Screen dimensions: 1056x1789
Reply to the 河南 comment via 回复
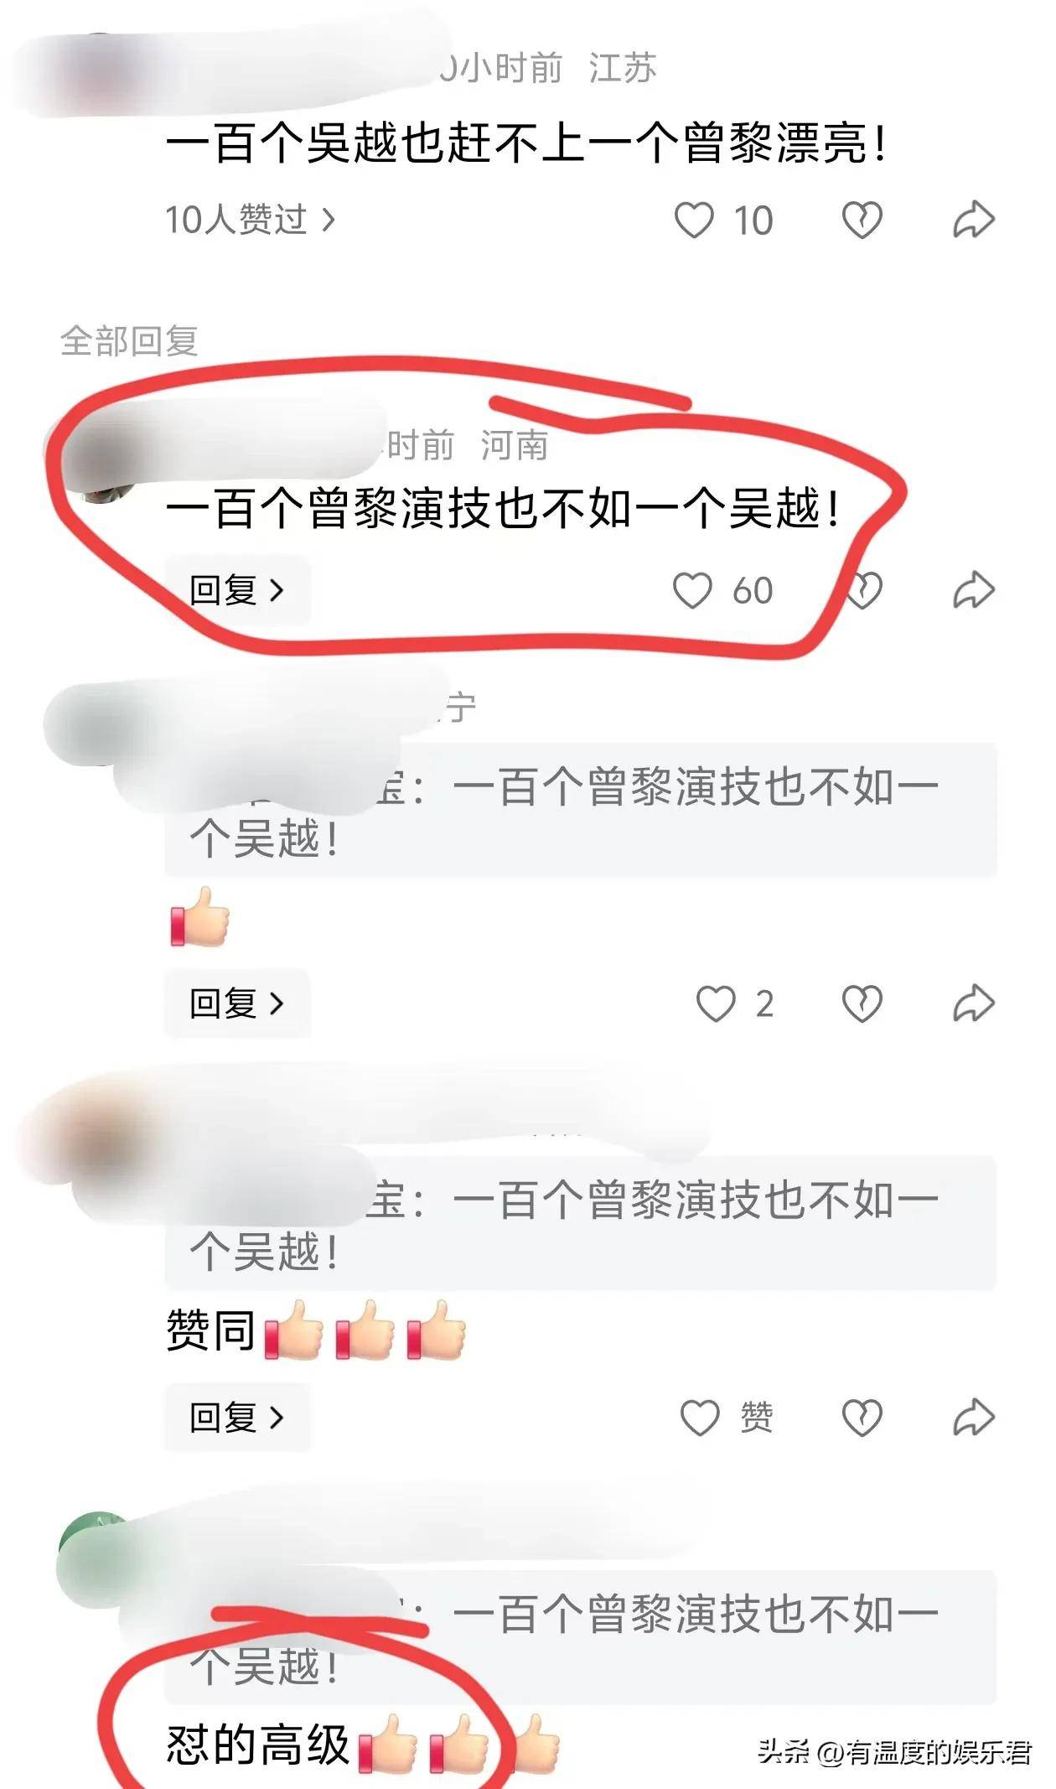click(237, 590)
